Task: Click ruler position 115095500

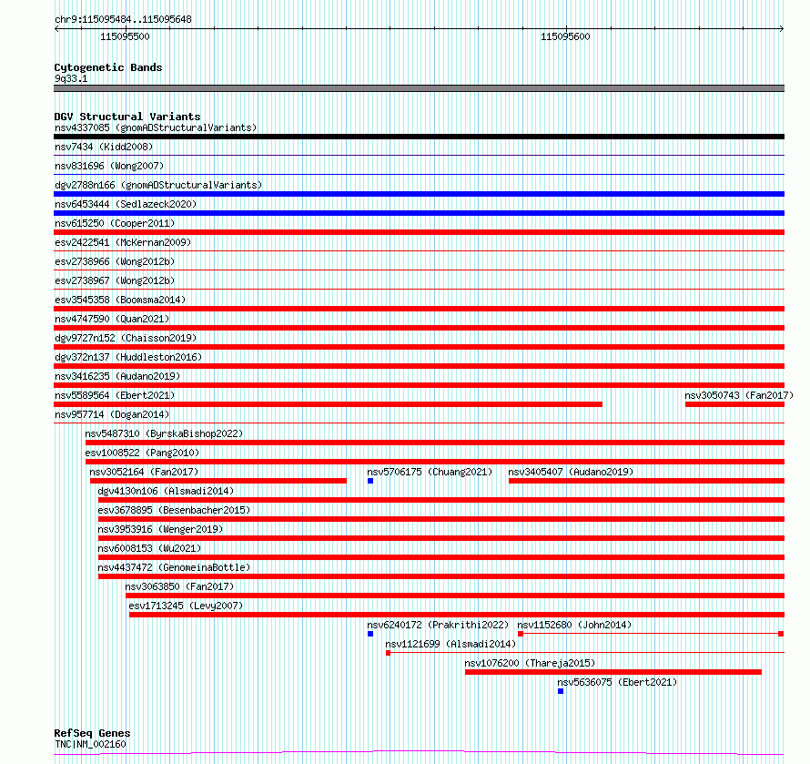Action: coord(125,36)
